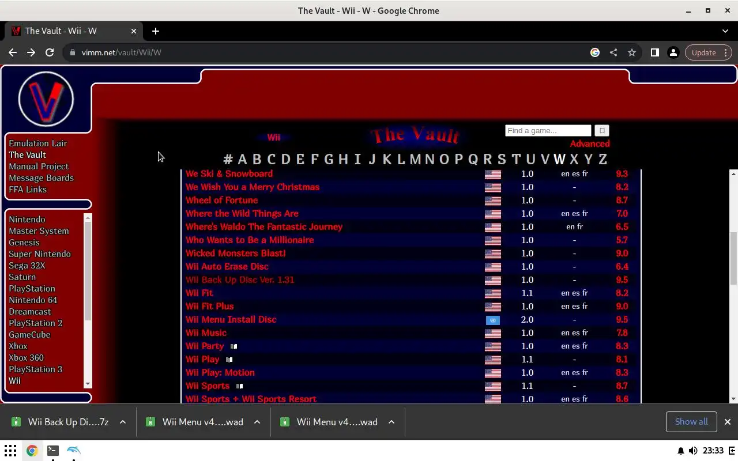Open the Wii Sports + Wii Sports Resort game page
This screenshot has height=461, width=738.
251,399
